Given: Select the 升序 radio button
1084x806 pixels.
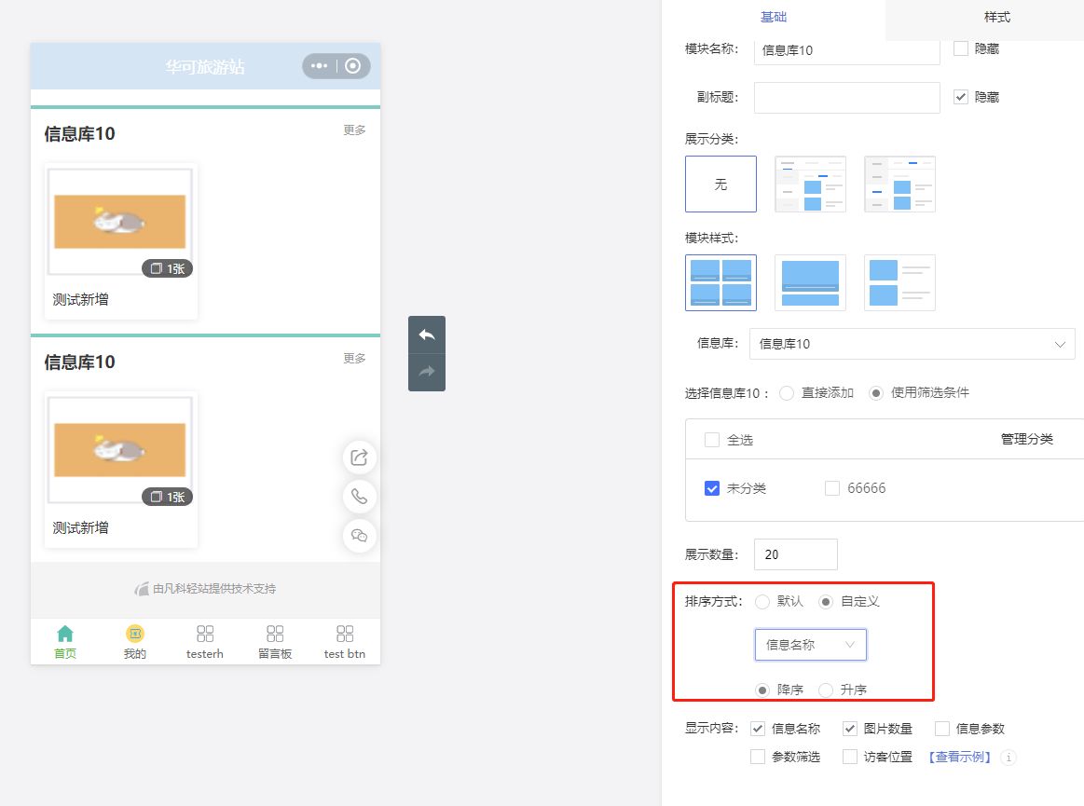Looking at the screenshot, I should coord(826,690).
